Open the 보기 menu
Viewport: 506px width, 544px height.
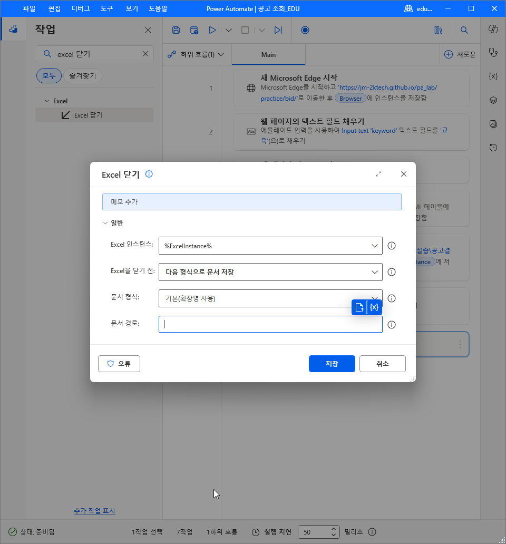tap(132, 8)
